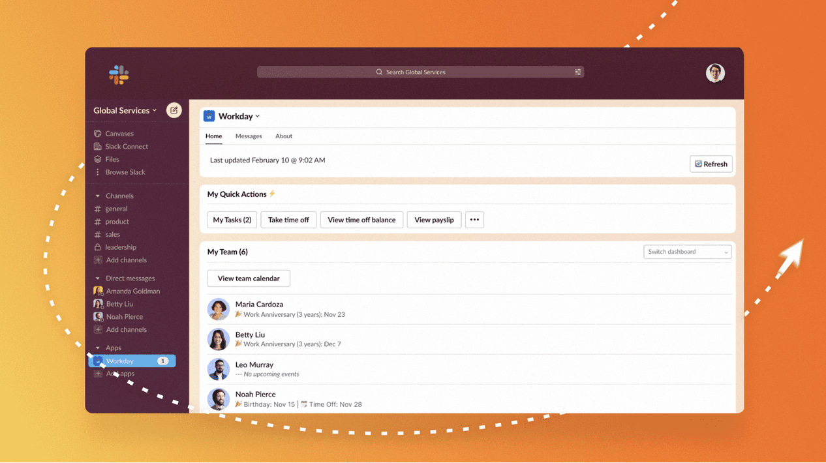Screen dimensions: 826x463
Task: Select Workday in Apps list
Action: [x=132, y=361]
